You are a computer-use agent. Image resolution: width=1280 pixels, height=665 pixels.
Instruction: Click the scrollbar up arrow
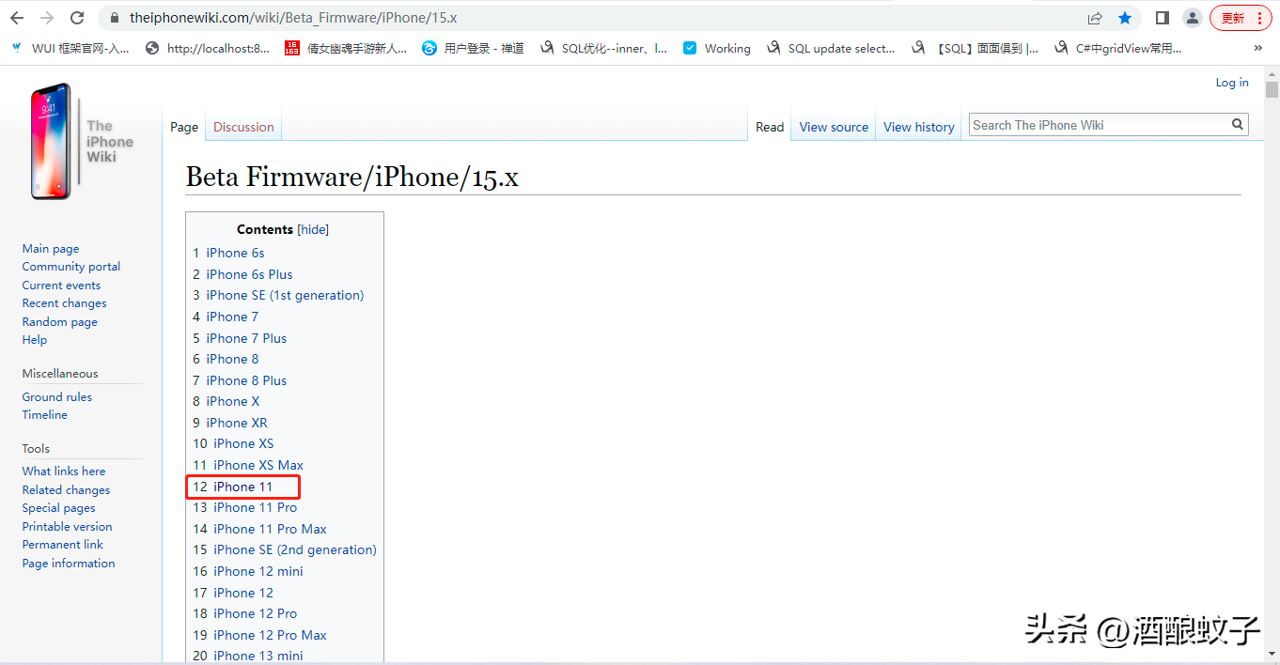click(1272, 72)
